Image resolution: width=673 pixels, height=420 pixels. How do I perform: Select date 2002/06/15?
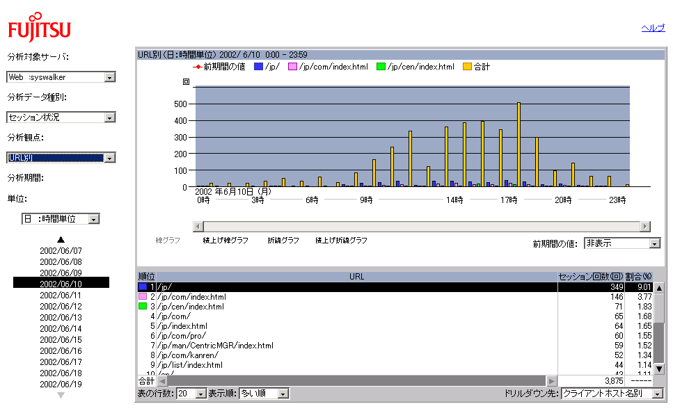pyautogui.click(x=61, y=340)
